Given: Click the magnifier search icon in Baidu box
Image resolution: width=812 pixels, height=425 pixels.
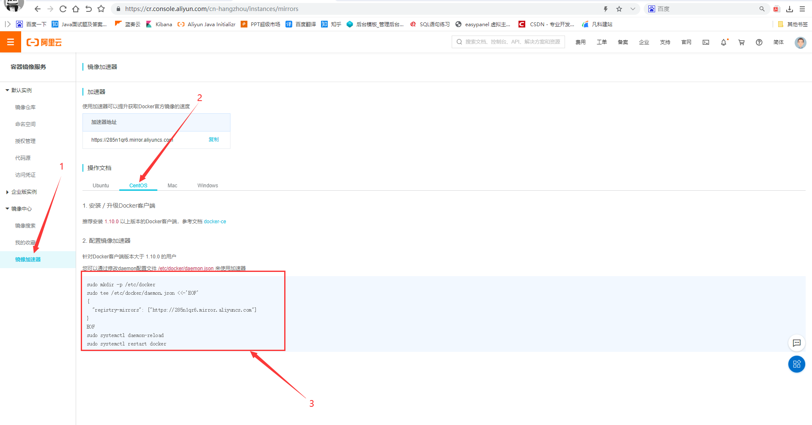Looking at the screenshot, I should [762, 9].
